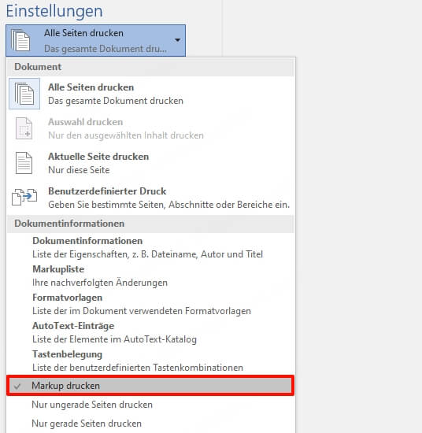Click the 'Einstellungen' heading
Image resolution: width=422 pixels, height=433 pixels.
pyautogui.click(x=54, y=11)
